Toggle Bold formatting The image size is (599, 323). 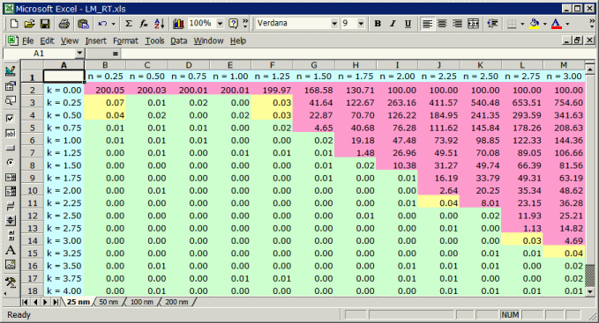coord(378,24)
